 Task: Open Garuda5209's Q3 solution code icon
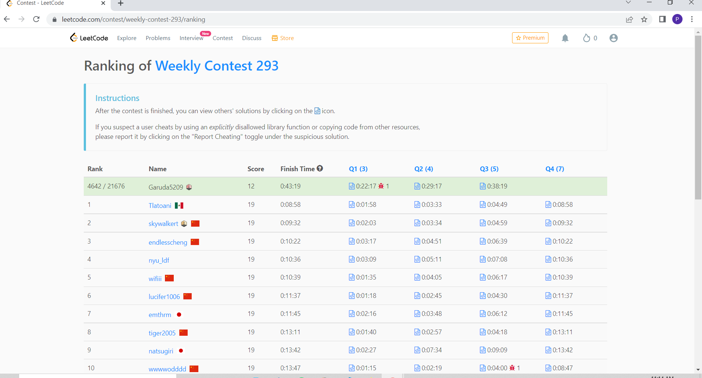(x=483, y=186)
